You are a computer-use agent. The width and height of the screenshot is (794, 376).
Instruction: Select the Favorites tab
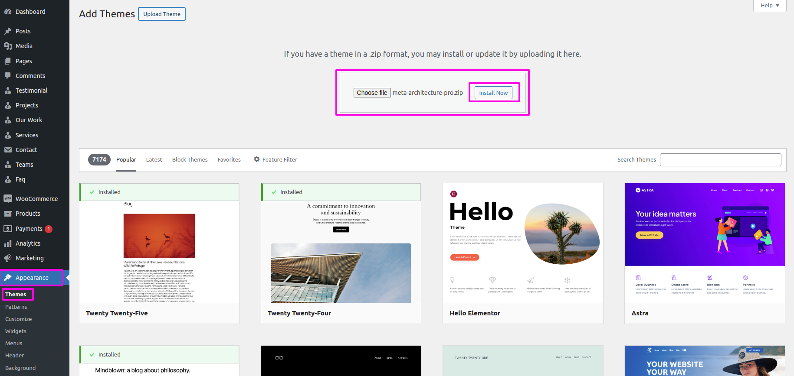click(x=229, y=160)
